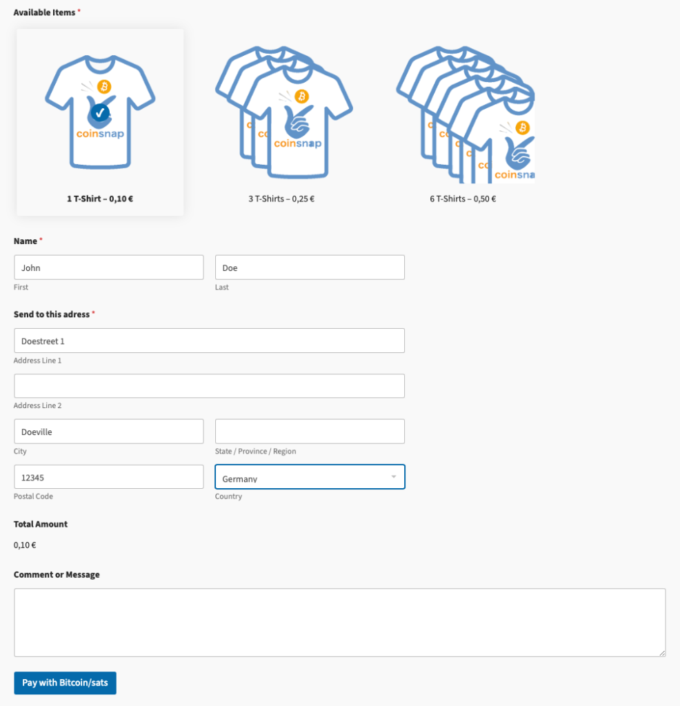This screenshot has width=680, height=706.
Task: Click the Comment or Message text area
Action: 339,622
